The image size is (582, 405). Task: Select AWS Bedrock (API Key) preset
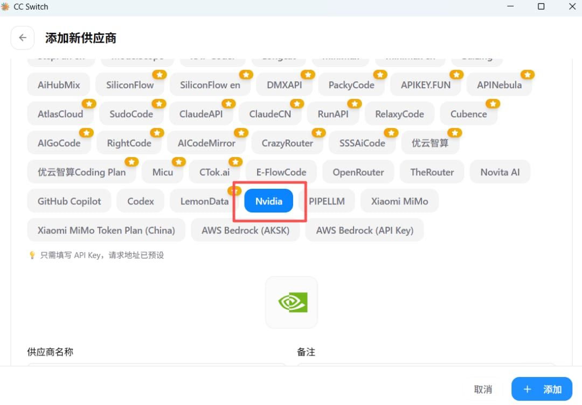pyautogui.click(x=365, y=230)
